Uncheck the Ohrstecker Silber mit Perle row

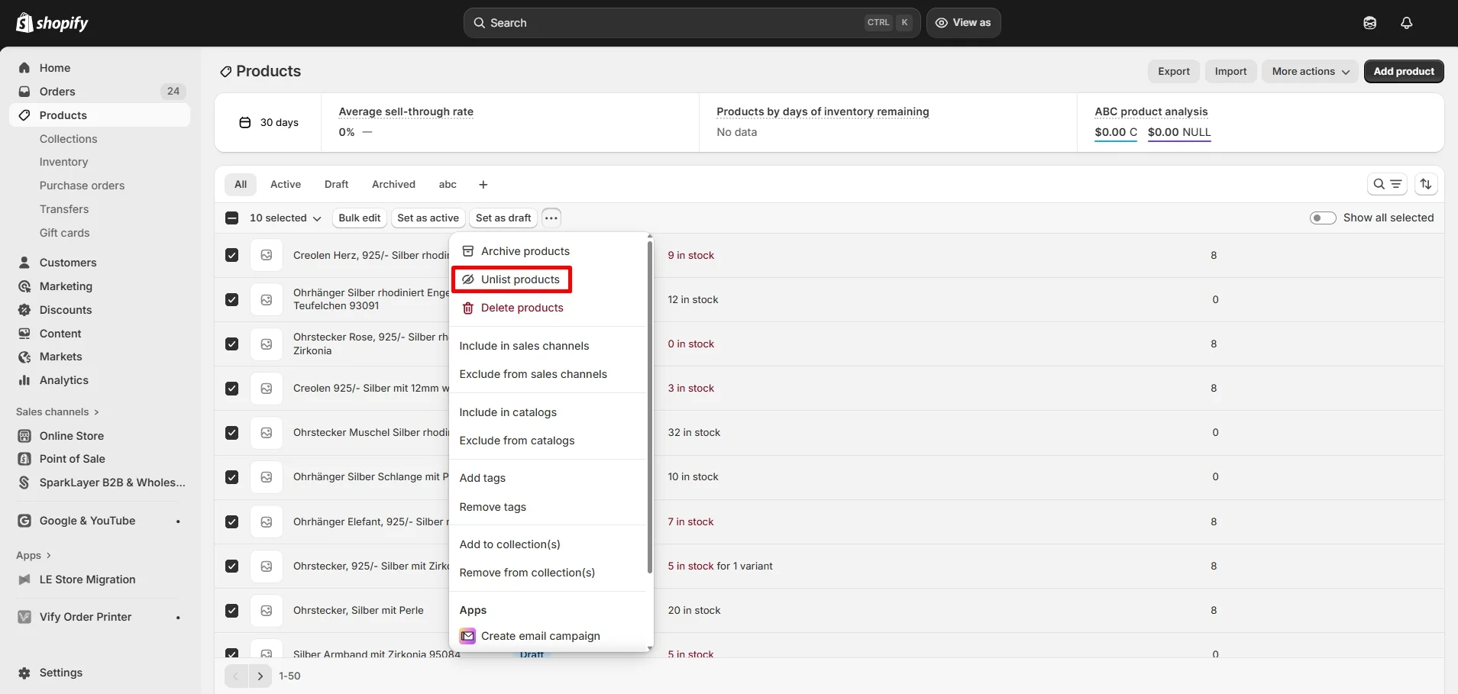(231, 610)
